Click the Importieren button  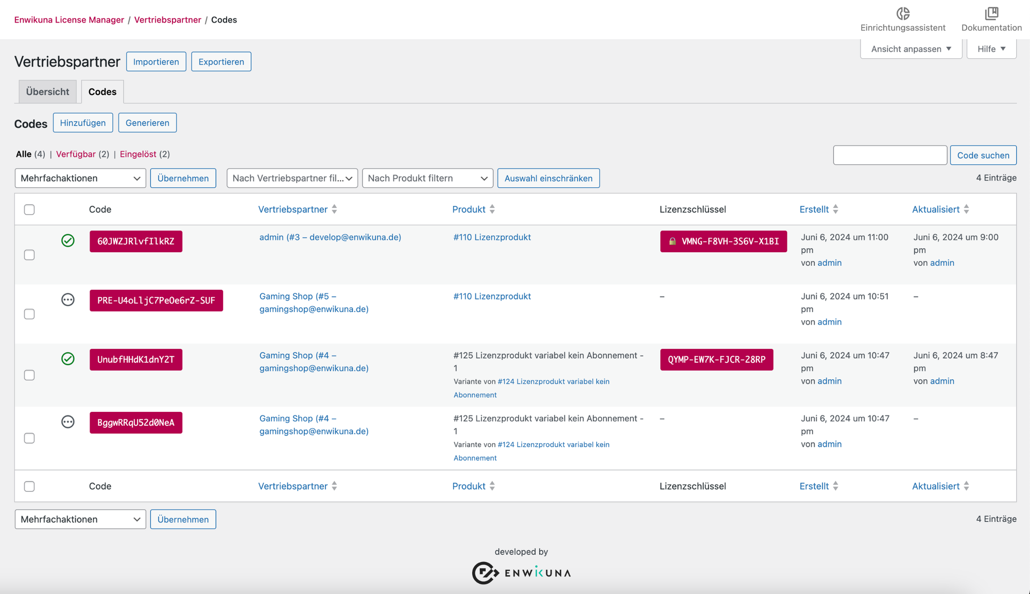[x=156, y=62]
